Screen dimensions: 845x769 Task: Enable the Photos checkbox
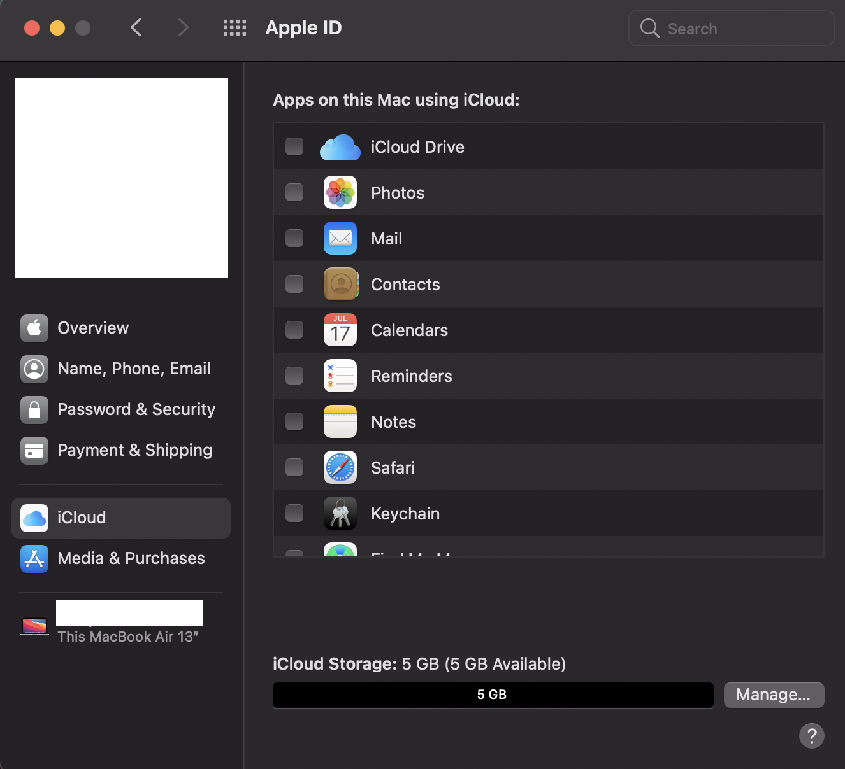(x=294, y=192)
